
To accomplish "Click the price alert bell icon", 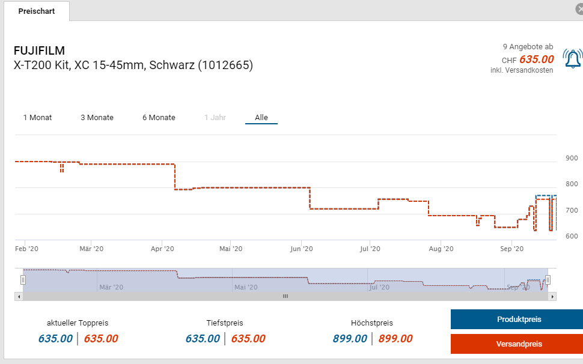I will click(x=572, y=58).
